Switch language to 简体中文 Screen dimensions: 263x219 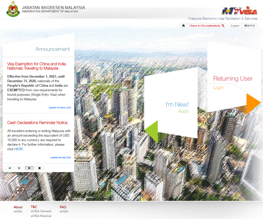[x=250, y=26]
